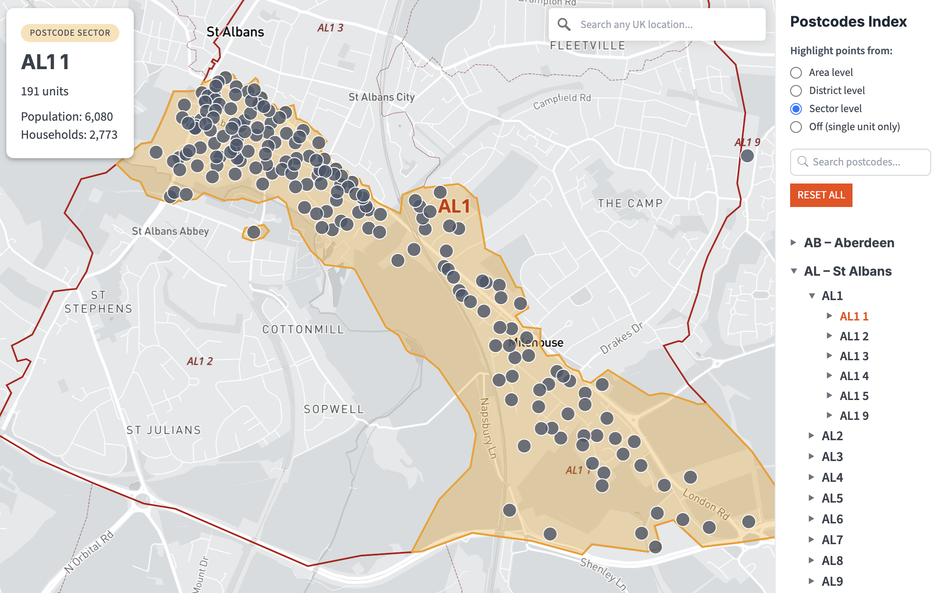Click the postcode search magnifier icon
This screenshot has height=593, width=942.
coord(802,162)
